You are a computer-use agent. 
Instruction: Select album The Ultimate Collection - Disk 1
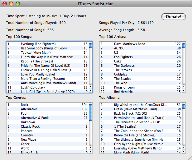[x=141, y=122]
